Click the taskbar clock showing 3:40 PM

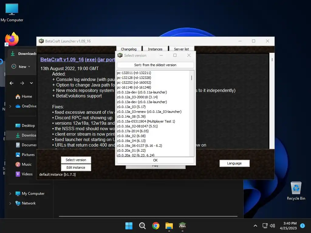(288, 226)
